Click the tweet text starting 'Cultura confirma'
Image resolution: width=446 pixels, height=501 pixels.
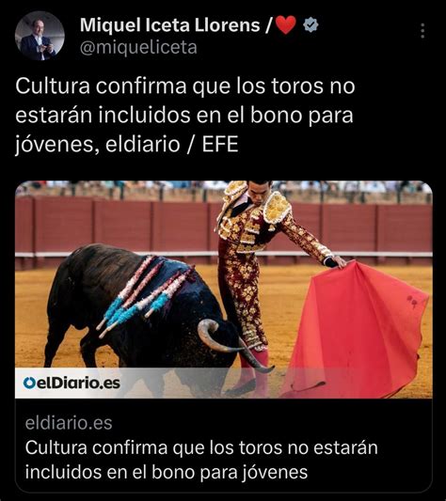185,116
